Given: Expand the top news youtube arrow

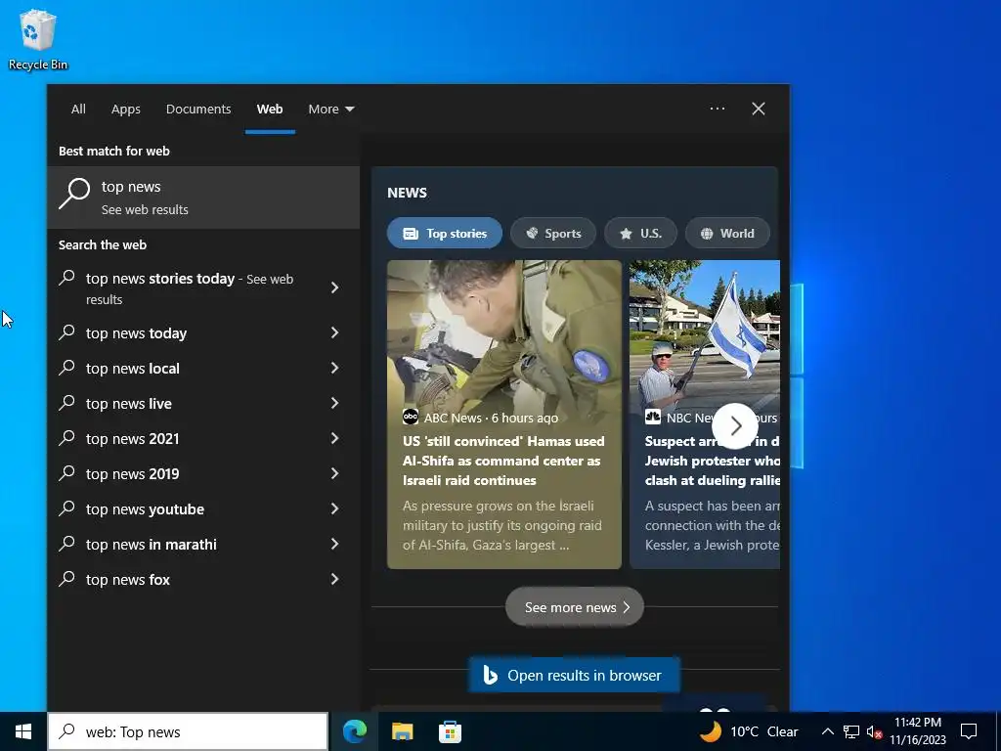Looking at the screenshot, I should tap(334, 508).
